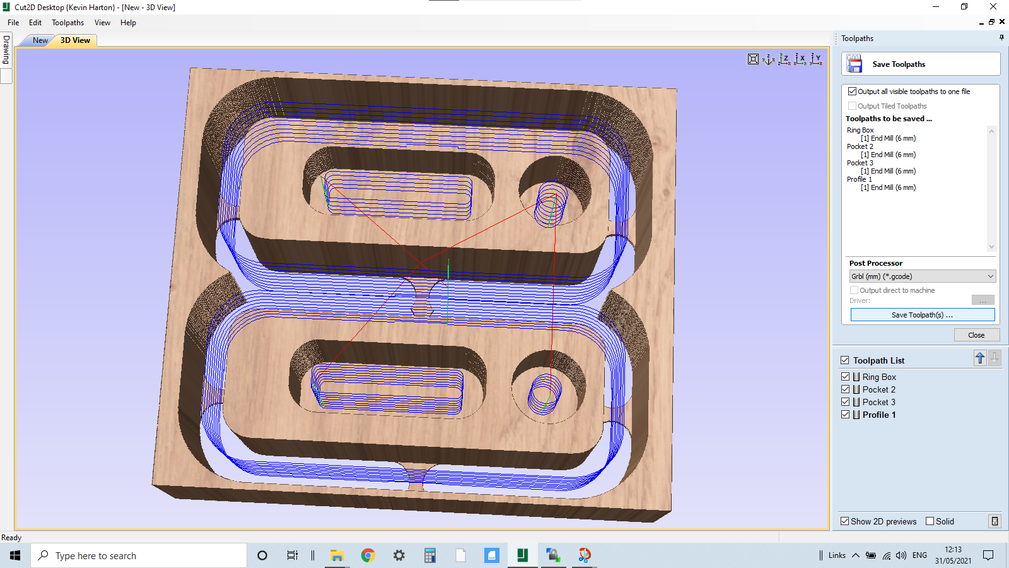
Task: Move selected toolpath up with blue arrow
Action: [979, 358]
